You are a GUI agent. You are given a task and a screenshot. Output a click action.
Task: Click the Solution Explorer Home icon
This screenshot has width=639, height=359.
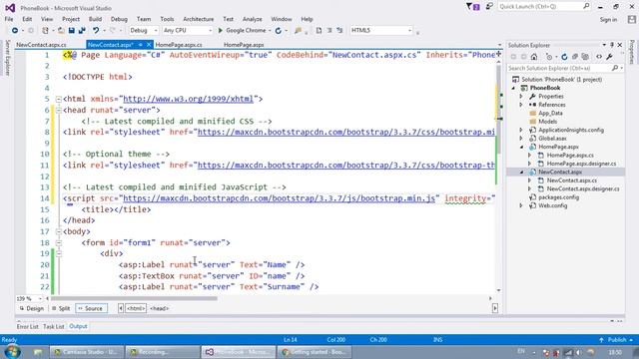click(x=534, y=57)
